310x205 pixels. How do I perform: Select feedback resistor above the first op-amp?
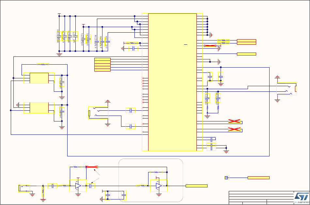pos(75,167)
